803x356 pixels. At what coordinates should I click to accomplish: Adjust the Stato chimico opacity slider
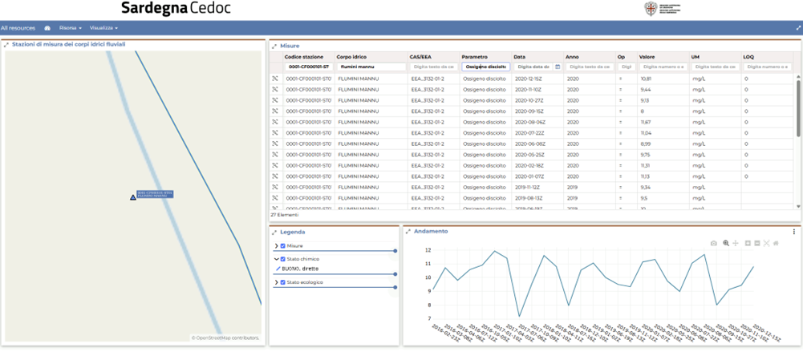pyautogui.click(x=395, y=274)
